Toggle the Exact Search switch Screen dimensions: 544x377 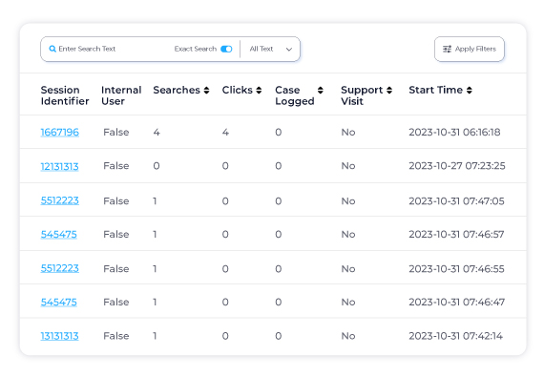click(226, 49)
